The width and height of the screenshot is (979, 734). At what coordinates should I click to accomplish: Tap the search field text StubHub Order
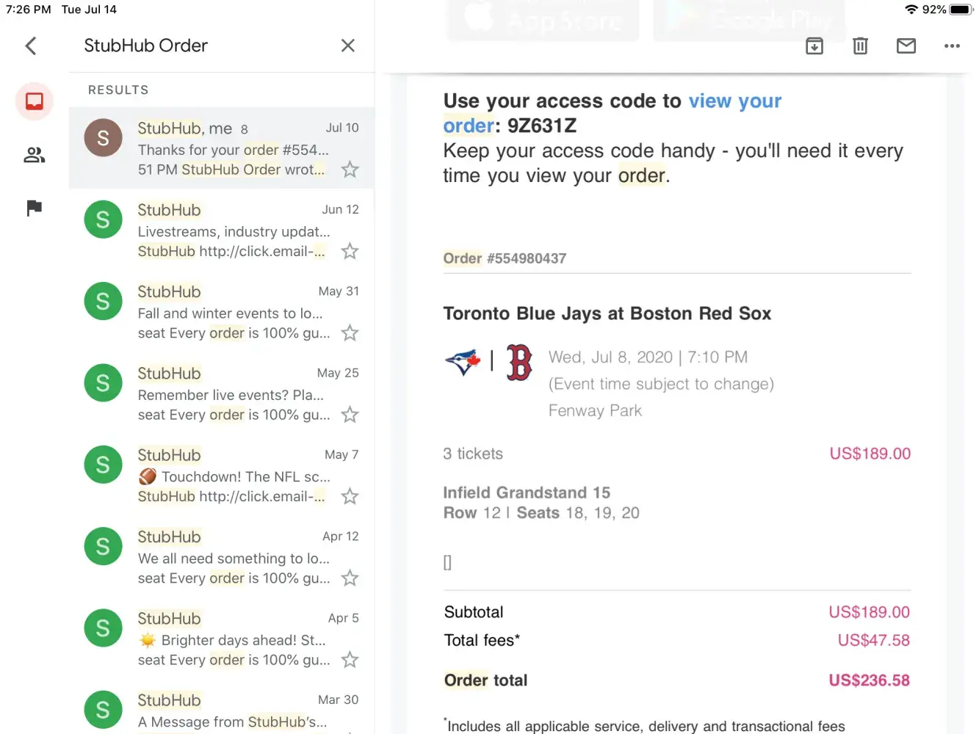146,46
